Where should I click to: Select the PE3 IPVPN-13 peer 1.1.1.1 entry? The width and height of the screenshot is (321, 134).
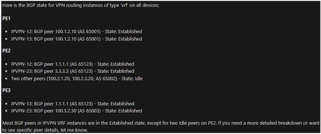(72, 104)
